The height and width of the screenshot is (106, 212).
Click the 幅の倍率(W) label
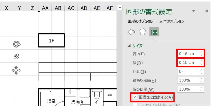(144, 90)
